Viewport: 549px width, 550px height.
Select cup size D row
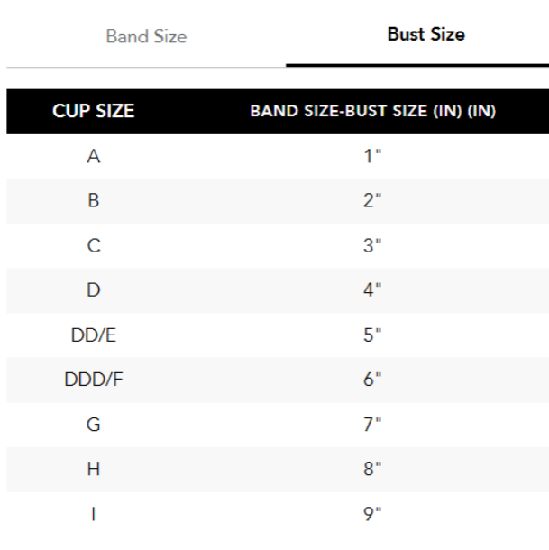[x=93, y=291]
